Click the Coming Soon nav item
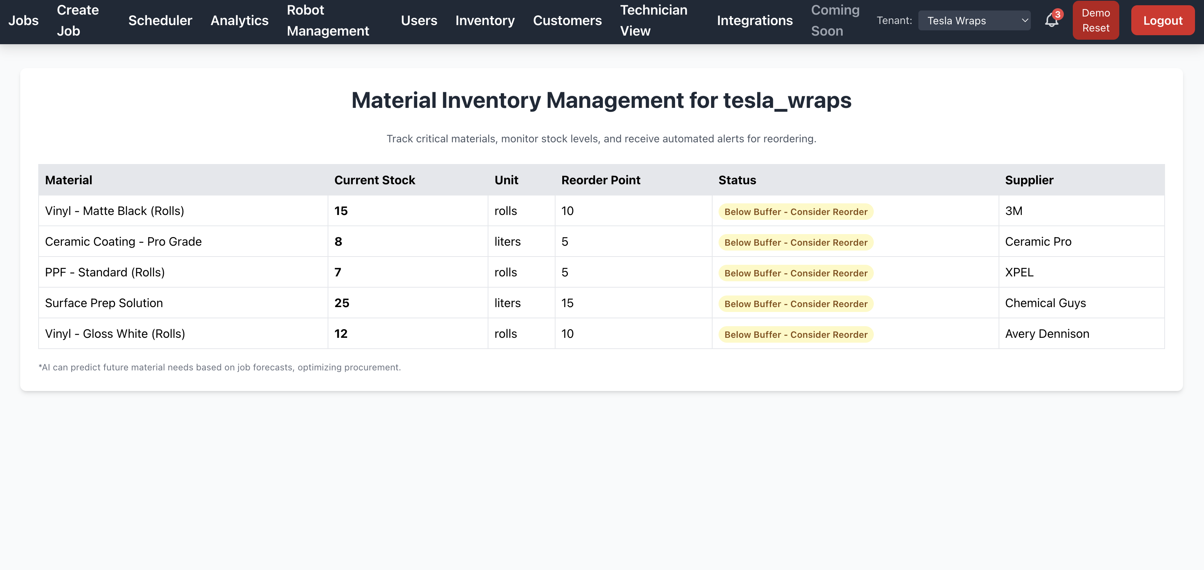 click(835, 21)
